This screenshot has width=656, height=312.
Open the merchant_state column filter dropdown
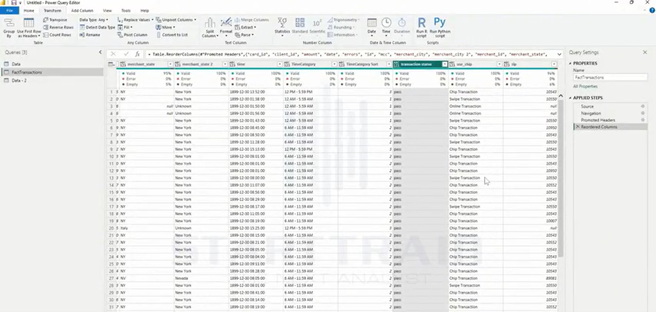(170, 64)
